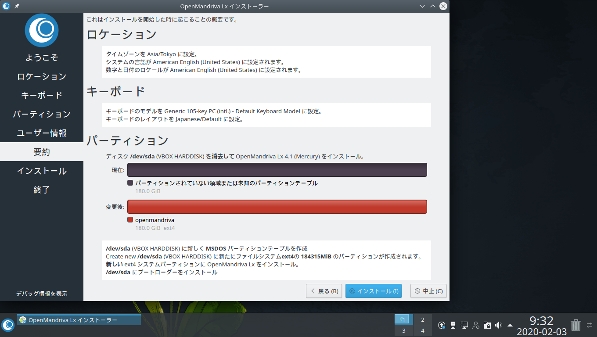Click the red openmandriva legend swatch
The width and height of the screenshot is (597, 337).
pyautogui.click(x=130, y=220)
